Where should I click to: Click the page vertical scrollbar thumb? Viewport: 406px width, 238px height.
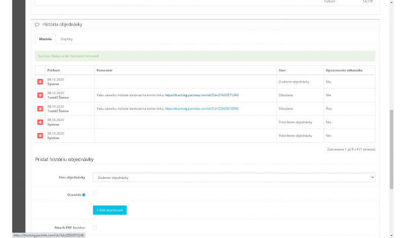tap(391, 149)
